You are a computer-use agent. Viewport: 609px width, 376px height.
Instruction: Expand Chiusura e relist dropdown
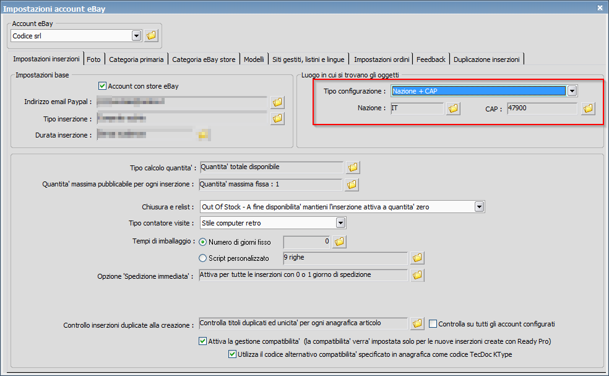[x=479, y=207]
